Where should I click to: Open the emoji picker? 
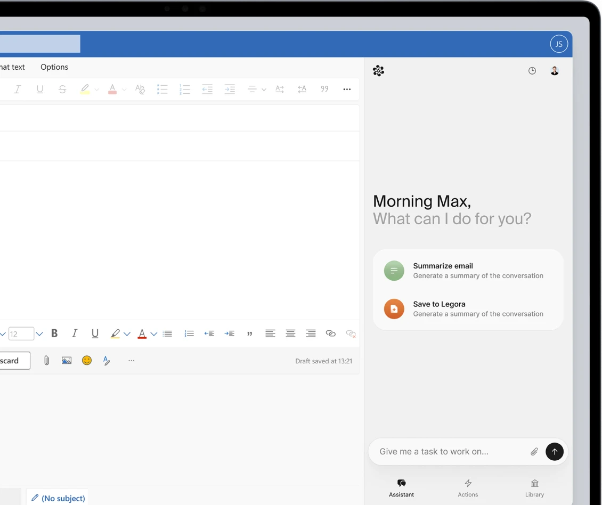87,360
